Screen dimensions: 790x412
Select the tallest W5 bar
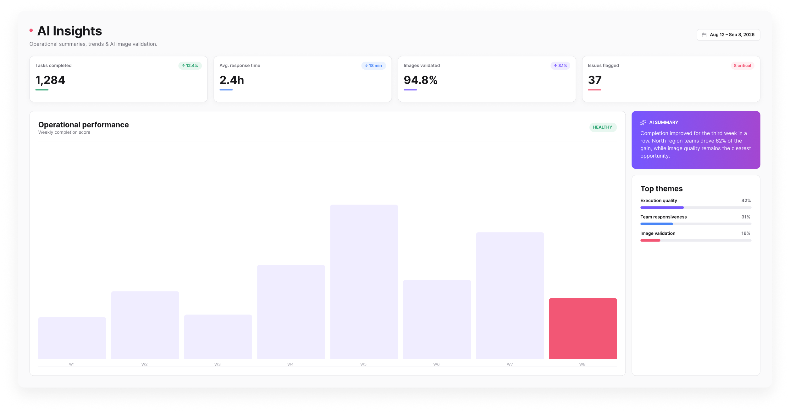[x=364, y=282]
